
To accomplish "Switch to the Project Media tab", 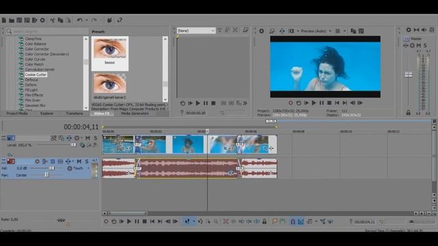I will 16,113.
